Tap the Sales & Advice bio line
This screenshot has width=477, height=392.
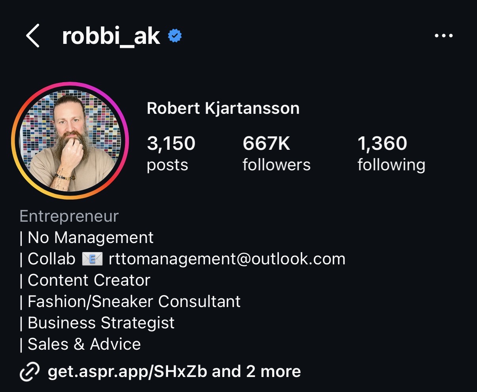pyautogui.click(x=80, y=344)
